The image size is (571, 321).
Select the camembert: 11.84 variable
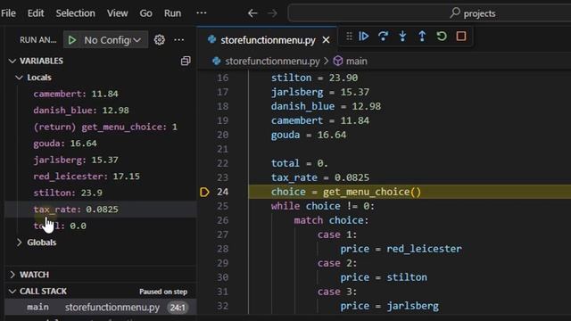tap(101, 94)
